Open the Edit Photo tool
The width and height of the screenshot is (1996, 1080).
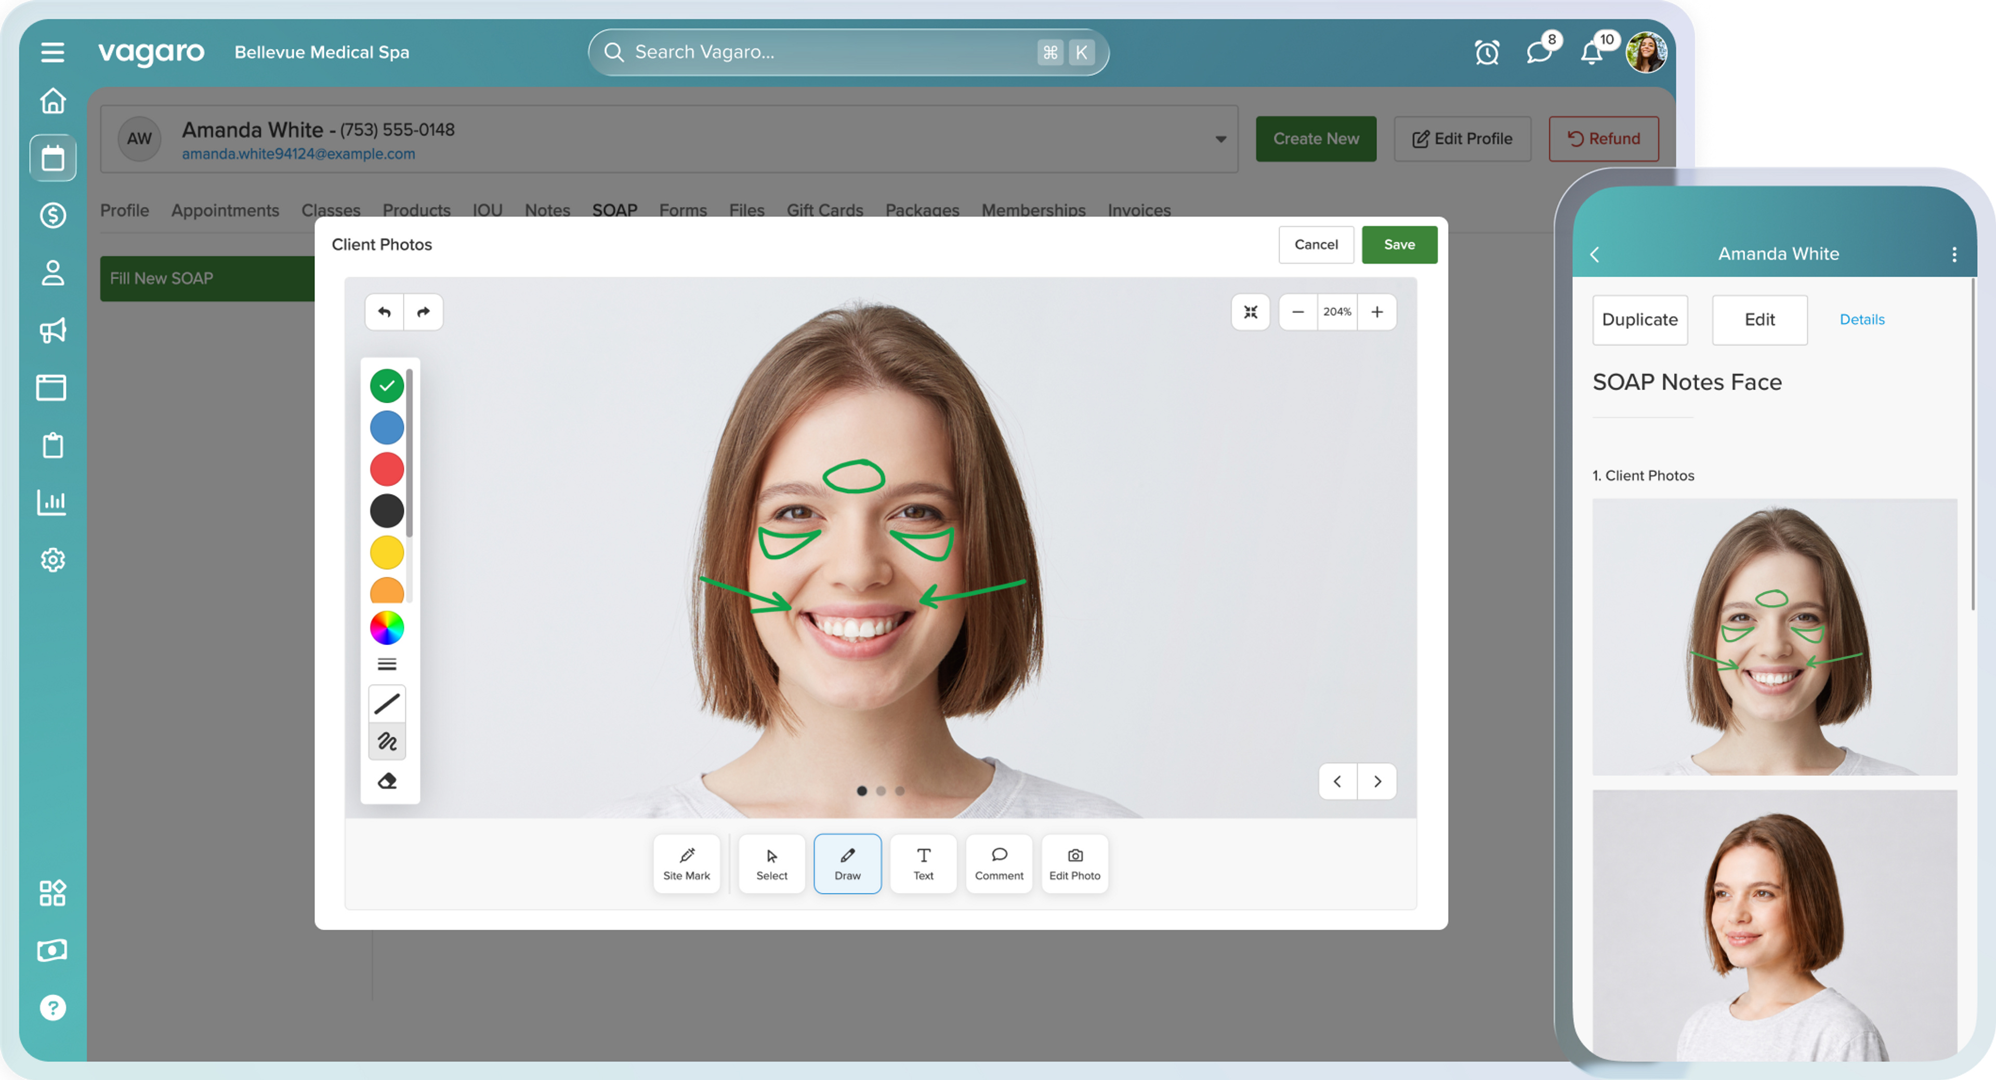1075,864
